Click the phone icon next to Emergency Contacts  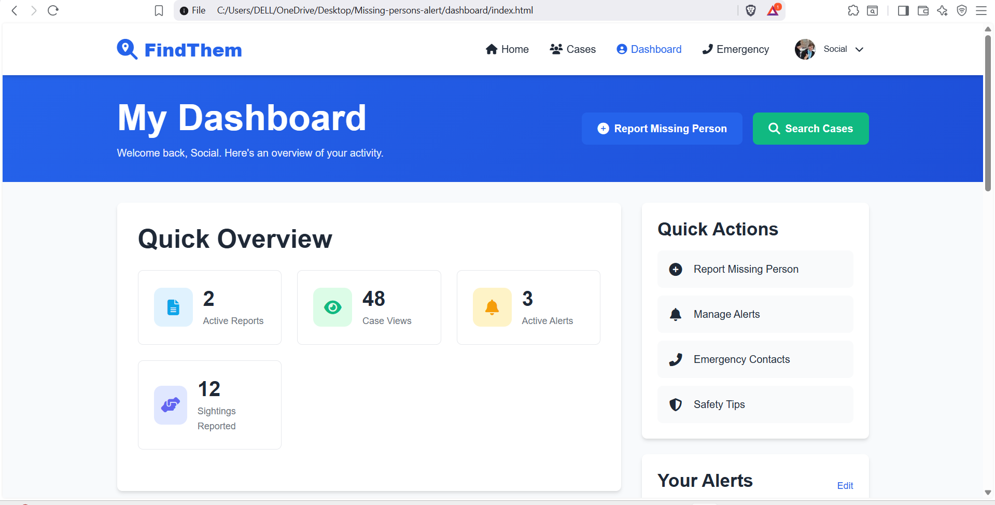[676, 359]
